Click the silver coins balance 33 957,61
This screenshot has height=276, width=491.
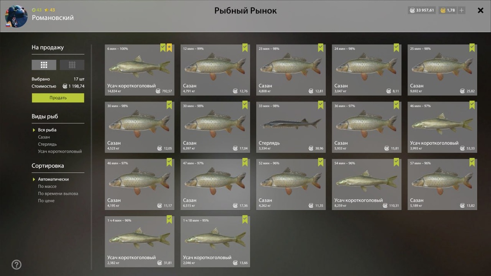422,10
